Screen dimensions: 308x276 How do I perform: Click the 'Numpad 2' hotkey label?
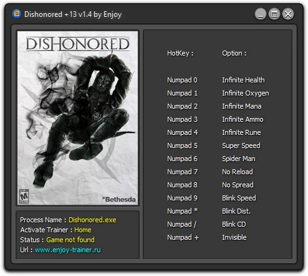point(182,106)
